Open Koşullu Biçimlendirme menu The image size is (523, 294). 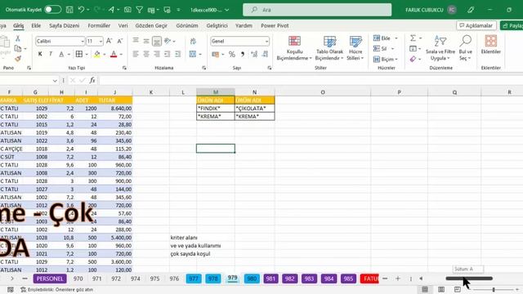(x=294, y=48)
